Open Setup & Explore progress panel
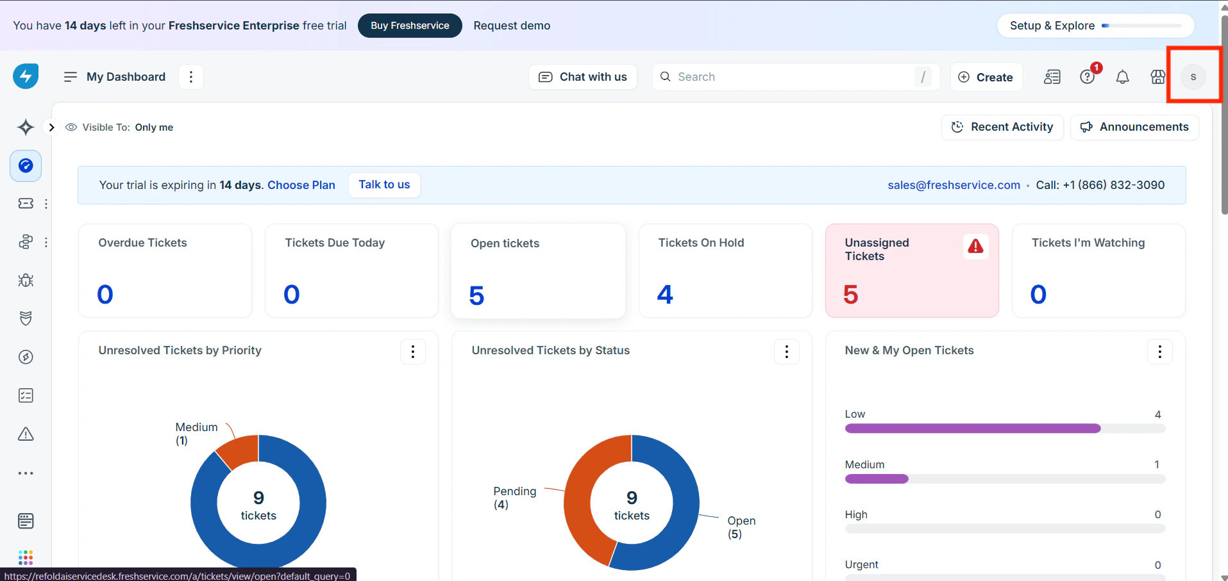The image size is (1228, 581). (1096, 26)
